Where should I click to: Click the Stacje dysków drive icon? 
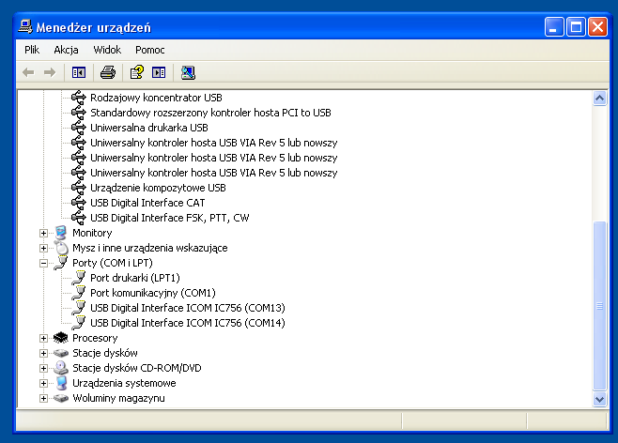61,353
